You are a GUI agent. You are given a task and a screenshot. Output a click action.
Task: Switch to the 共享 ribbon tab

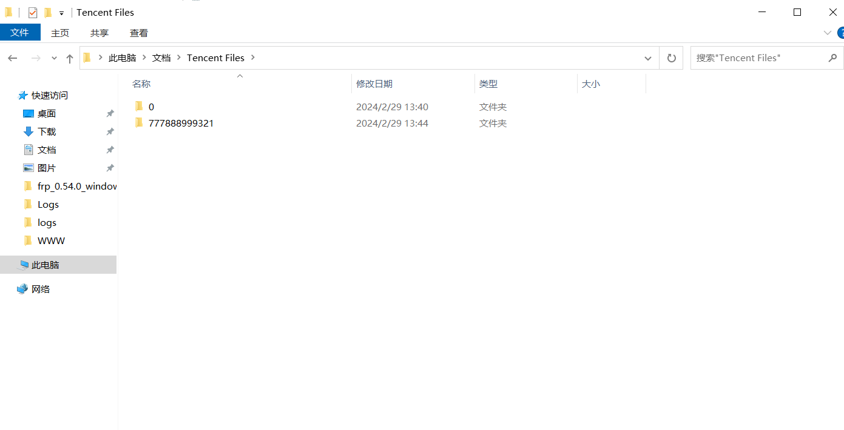click(100, 33)
